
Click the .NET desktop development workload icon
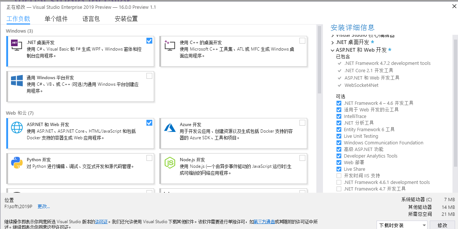[x=17, y=45]
